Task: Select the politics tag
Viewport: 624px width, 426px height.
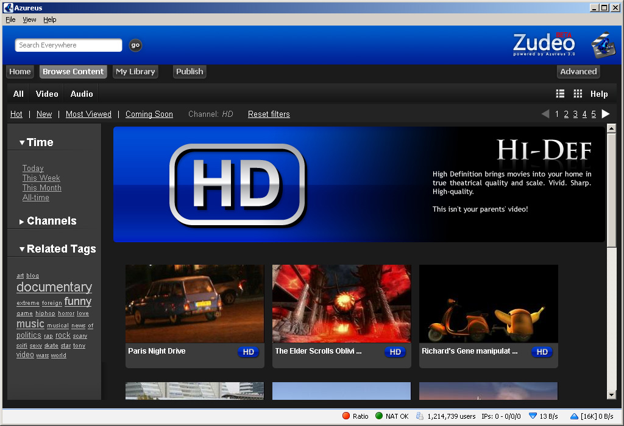Action: [29, 335]
